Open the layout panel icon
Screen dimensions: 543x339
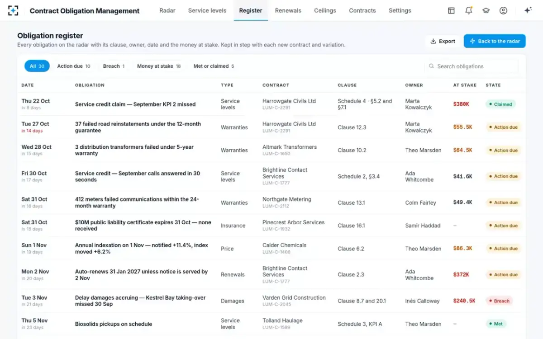(451, 10)
